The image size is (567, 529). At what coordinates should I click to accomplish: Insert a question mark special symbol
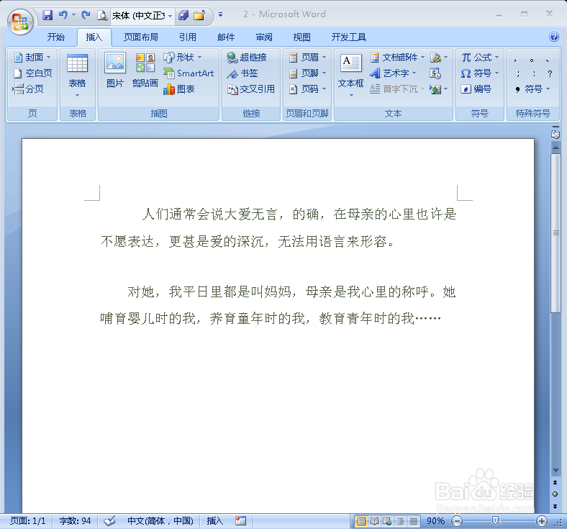[x=550, y=73]
